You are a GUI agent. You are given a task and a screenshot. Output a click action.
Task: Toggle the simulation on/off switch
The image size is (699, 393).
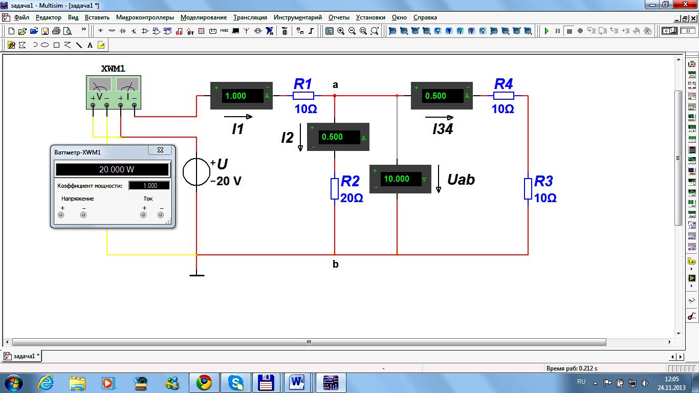(x=670, y=31)
